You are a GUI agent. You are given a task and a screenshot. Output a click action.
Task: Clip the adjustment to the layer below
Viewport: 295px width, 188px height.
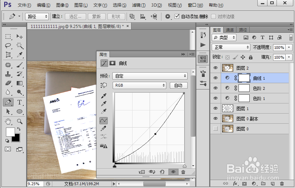point(142,172)
